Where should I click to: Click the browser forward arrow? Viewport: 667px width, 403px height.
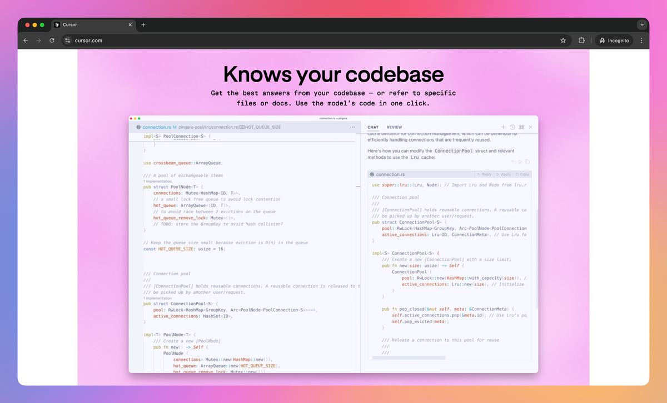[x=39, y=41]
